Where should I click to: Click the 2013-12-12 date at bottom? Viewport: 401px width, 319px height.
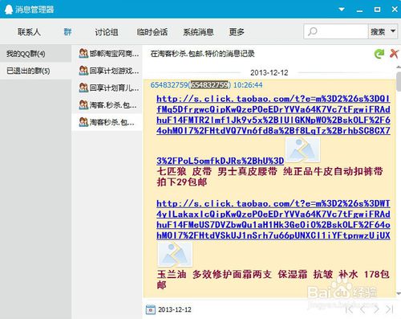(175, 309)
